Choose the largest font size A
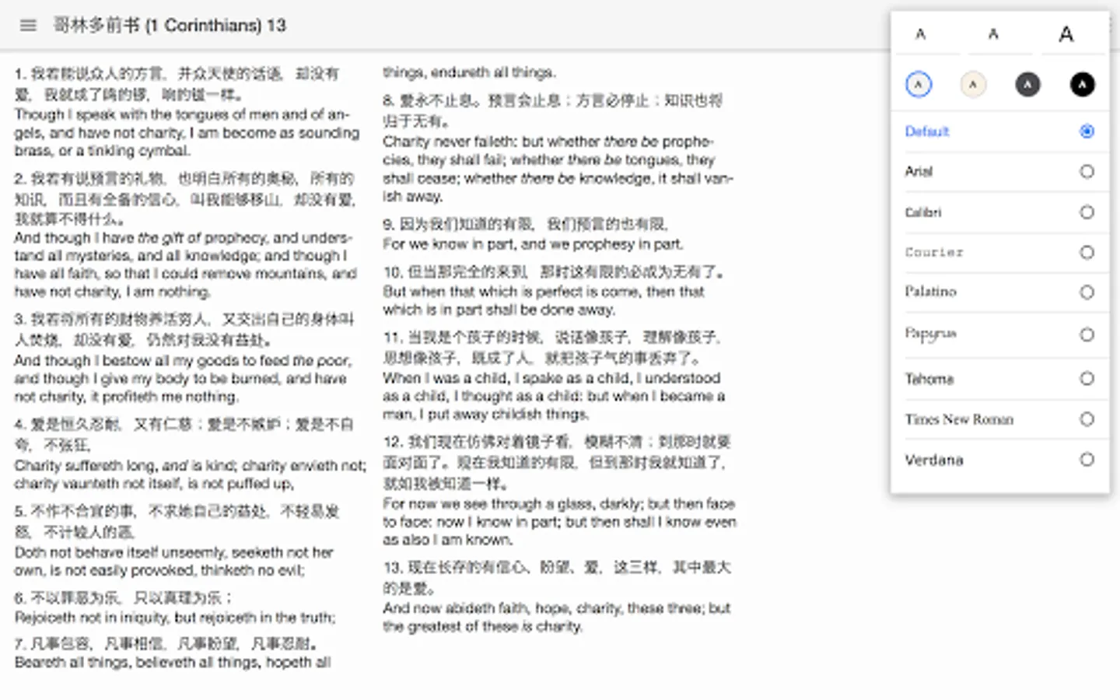Screen dimensions: 1120x700 (x=1066, y=34)
